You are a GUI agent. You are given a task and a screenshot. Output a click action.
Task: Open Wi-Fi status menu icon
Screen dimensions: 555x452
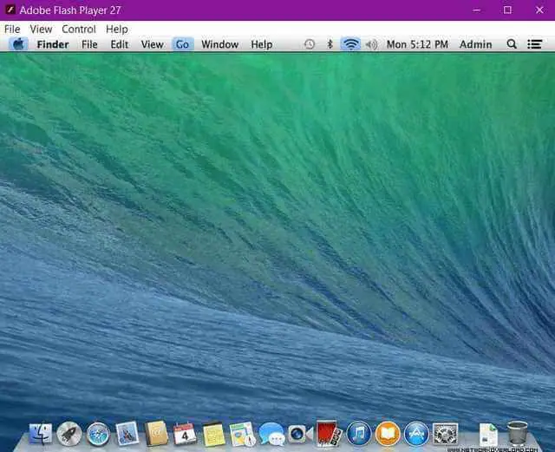click(350, 44)
